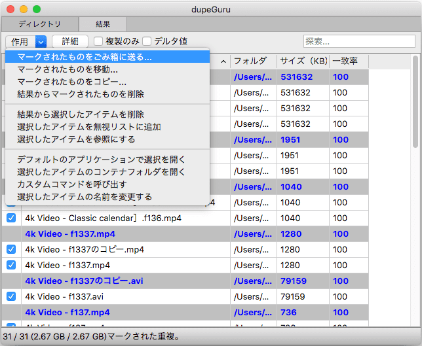The width and height of the screenshot is (422, 346).
Task: Choose 選択したアイテムの名前を変更する menu item
Action: (x=107, y=197)
